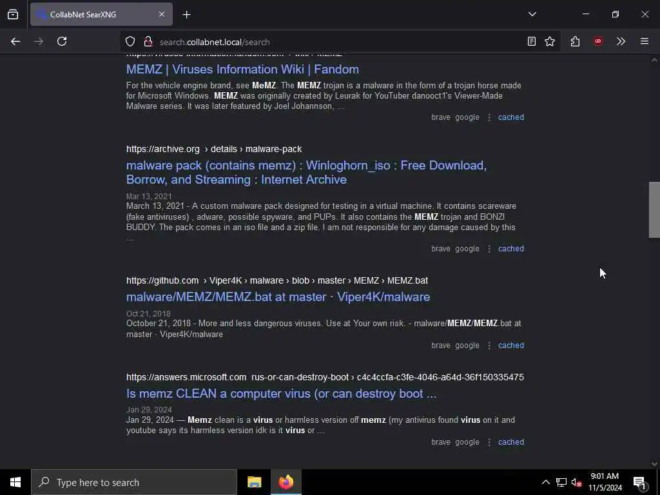Click https://github.com Viper4K result URL
This screenshot has width=660, height=495.
click(x=277, y=280)
